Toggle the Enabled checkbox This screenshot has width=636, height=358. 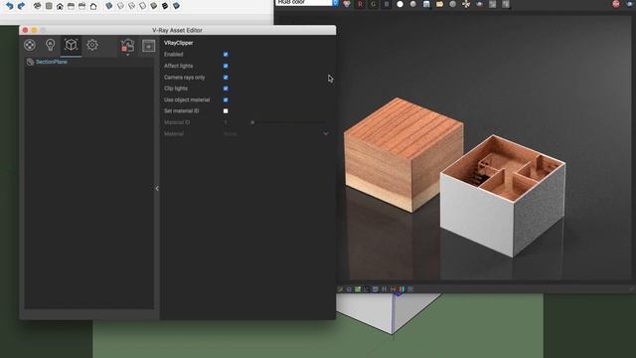point(226,54)
